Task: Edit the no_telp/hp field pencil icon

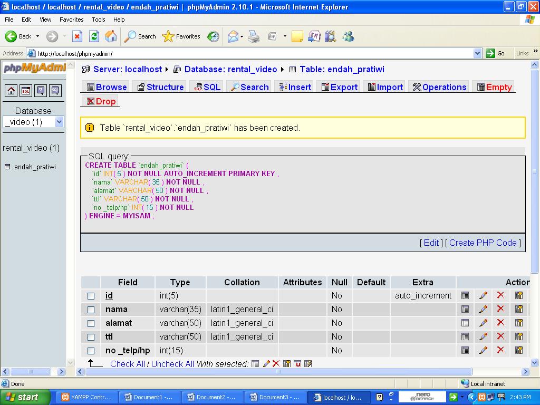Action: coord(483,351)
